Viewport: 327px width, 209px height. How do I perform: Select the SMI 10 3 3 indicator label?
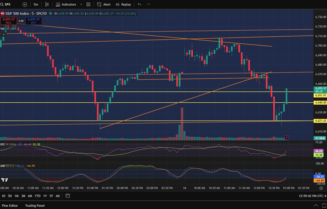point(7,166)
